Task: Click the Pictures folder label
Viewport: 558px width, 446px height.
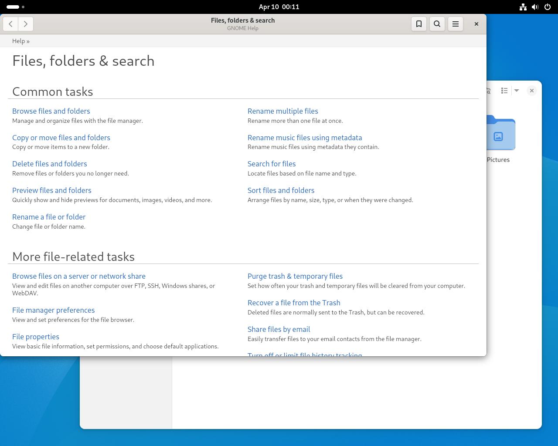Action: (x=498, y=160)
